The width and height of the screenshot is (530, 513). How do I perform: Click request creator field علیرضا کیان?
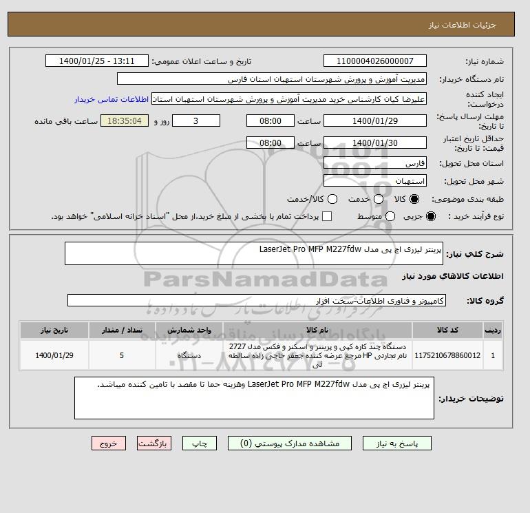289,99
